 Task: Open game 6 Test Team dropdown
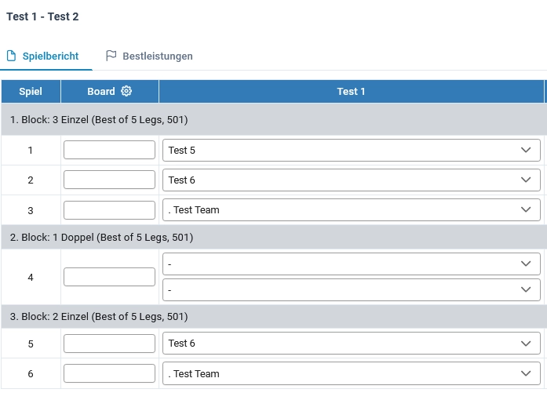pyautogui.click(x=352, y=373)
